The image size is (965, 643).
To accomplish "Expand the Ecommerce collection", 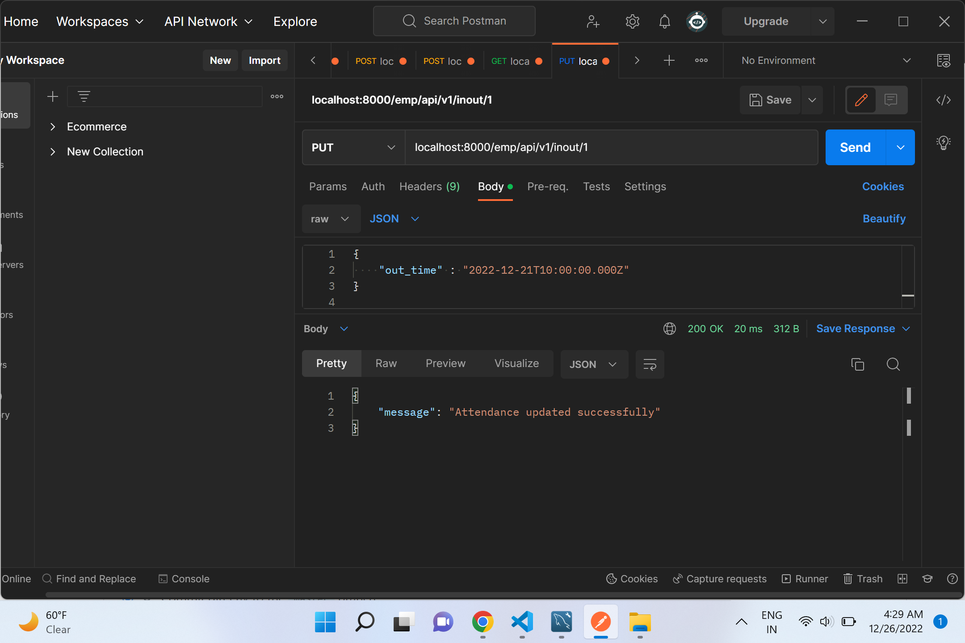I will click(53, 126).
